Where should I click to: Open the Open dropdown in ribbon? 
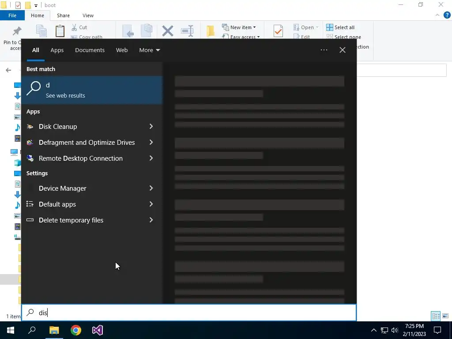pos(306,27)
